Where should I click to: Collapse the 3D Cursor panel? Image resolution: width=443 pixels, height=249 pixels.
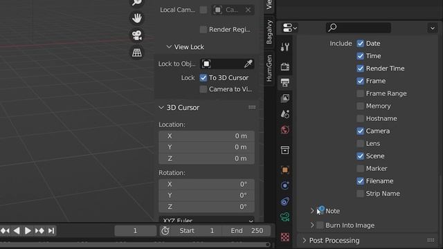click(161, 108)
